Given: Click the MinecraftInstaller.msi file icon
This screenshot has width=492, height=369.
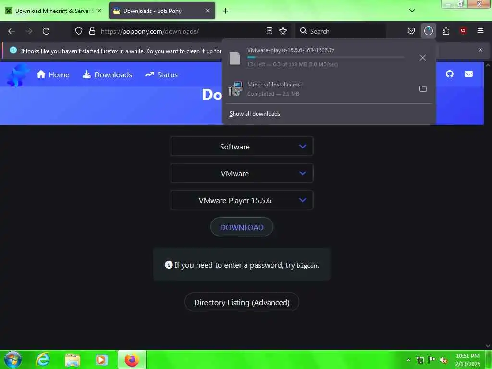Looking at the screenshot, I should [235, 89].
